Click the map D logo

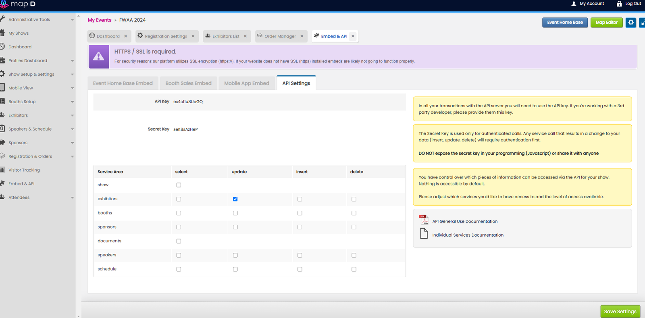point(18,4)
